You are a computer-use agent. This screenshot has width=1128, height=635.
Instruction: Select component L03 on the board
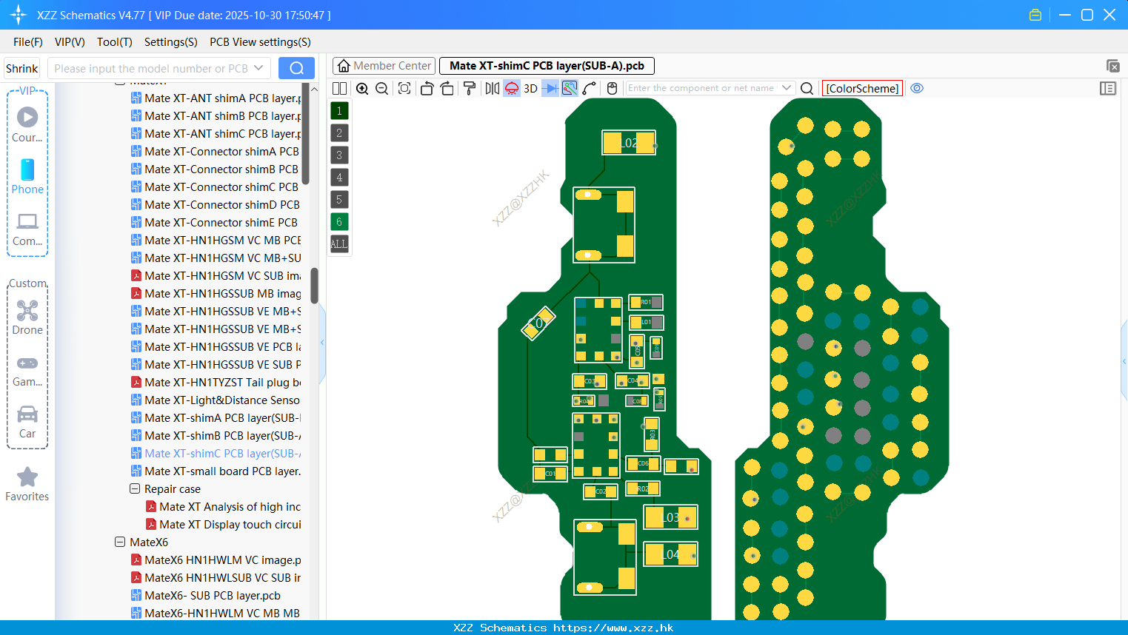670,517
